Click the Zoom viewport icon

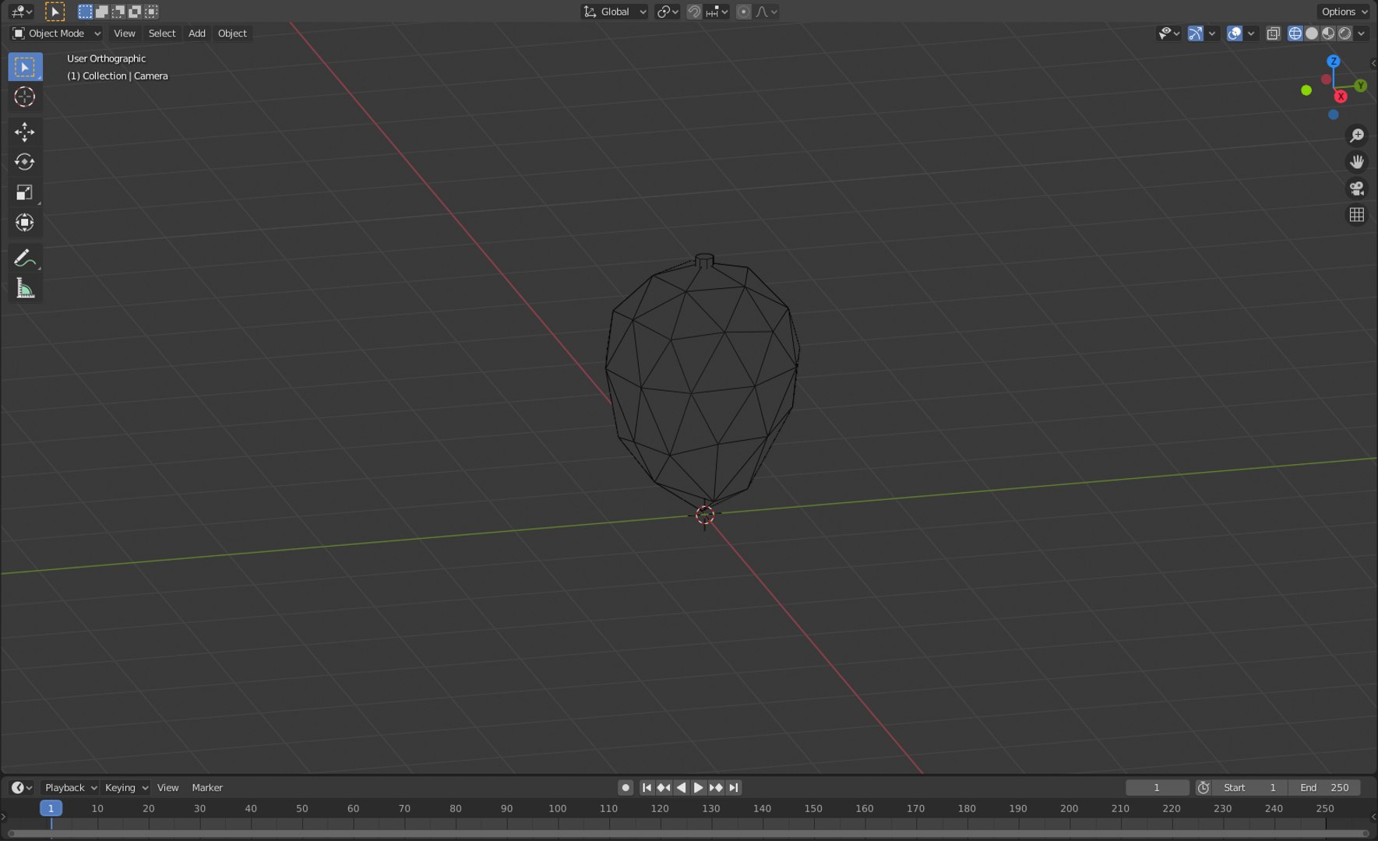[1357, 135]
